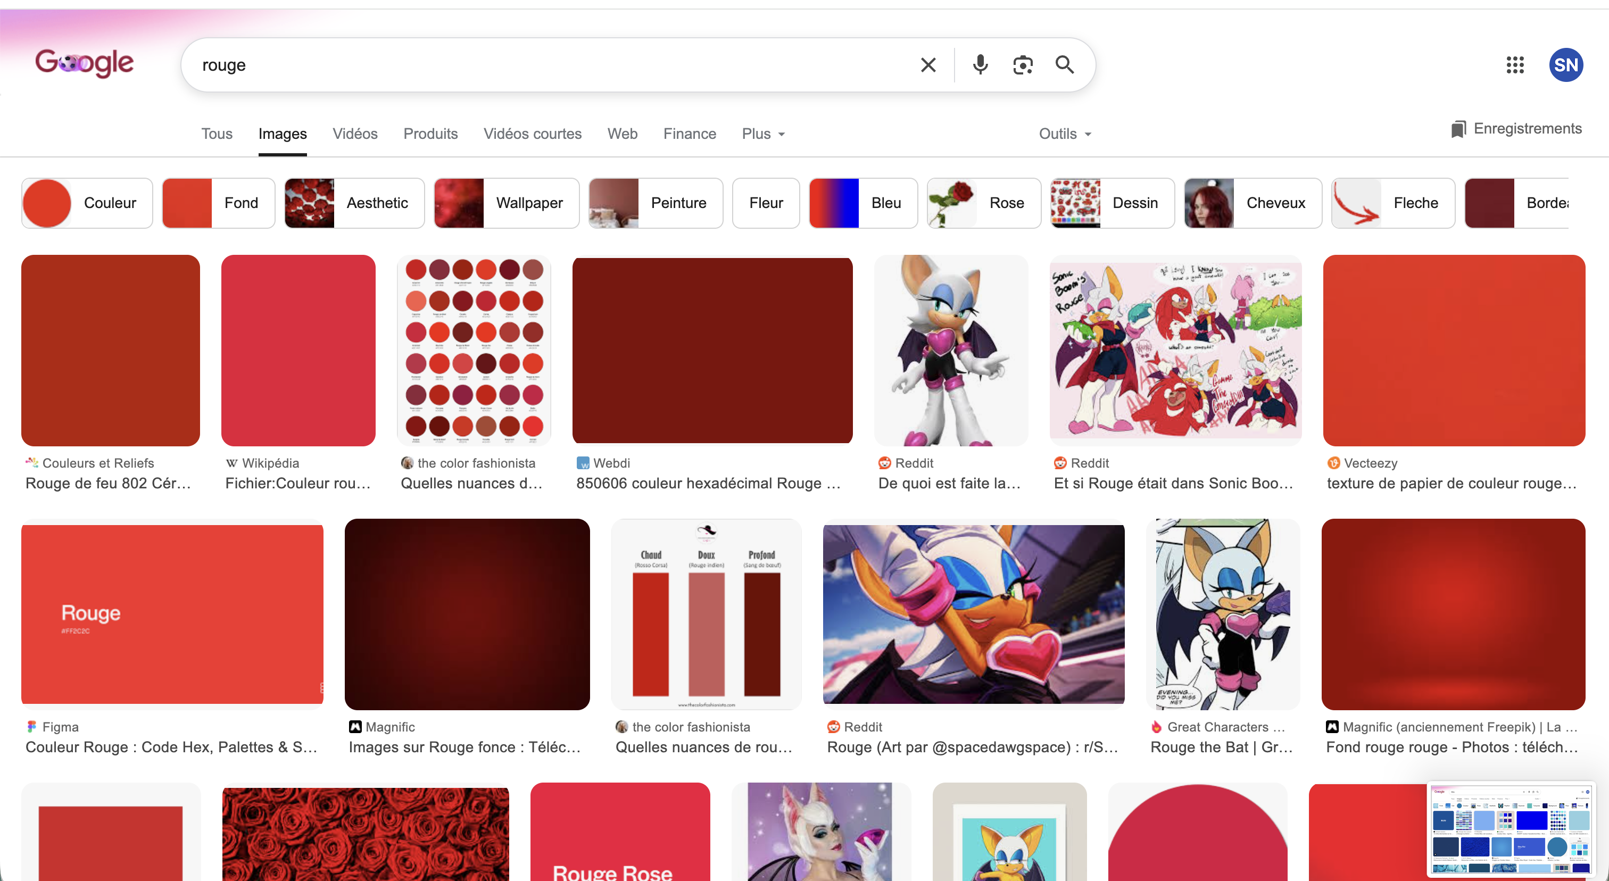This screenshot has width=1609, height=881.
Task: Open the large red circle image
Action: [x=1198, y=832]
